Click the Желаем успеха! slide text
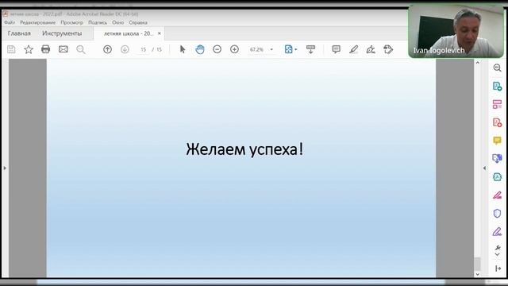The width and height of the screenshot is (508, 286). tap(244, 149)
